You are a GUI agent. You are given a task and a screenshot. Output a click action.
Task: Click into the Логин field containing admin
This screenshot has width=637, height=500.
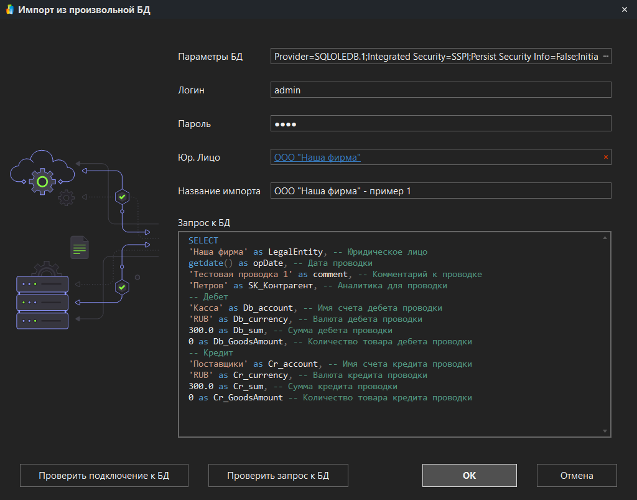click(x=440, y=90)
